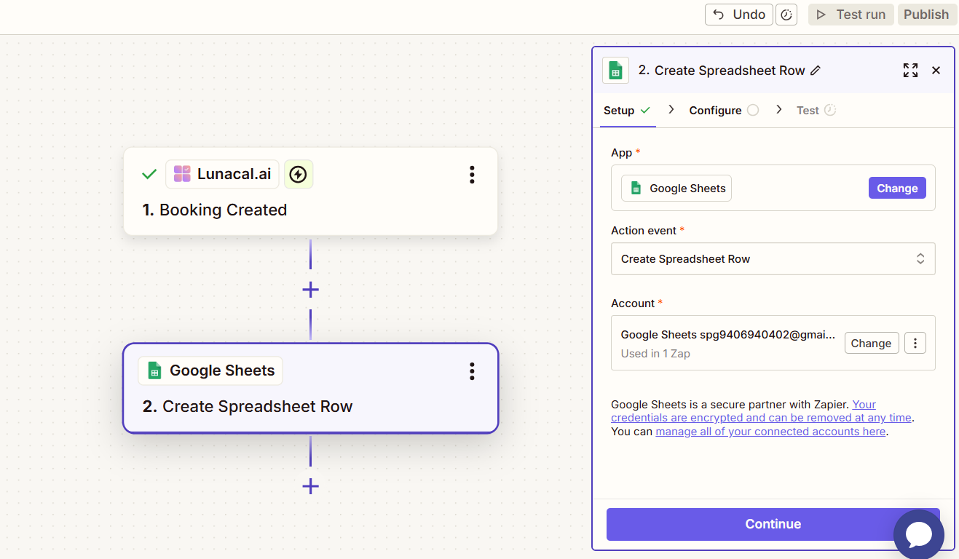959x559 pixels.
Task: Click the Google Sheets icon in panel header
Action: (615, 71)
